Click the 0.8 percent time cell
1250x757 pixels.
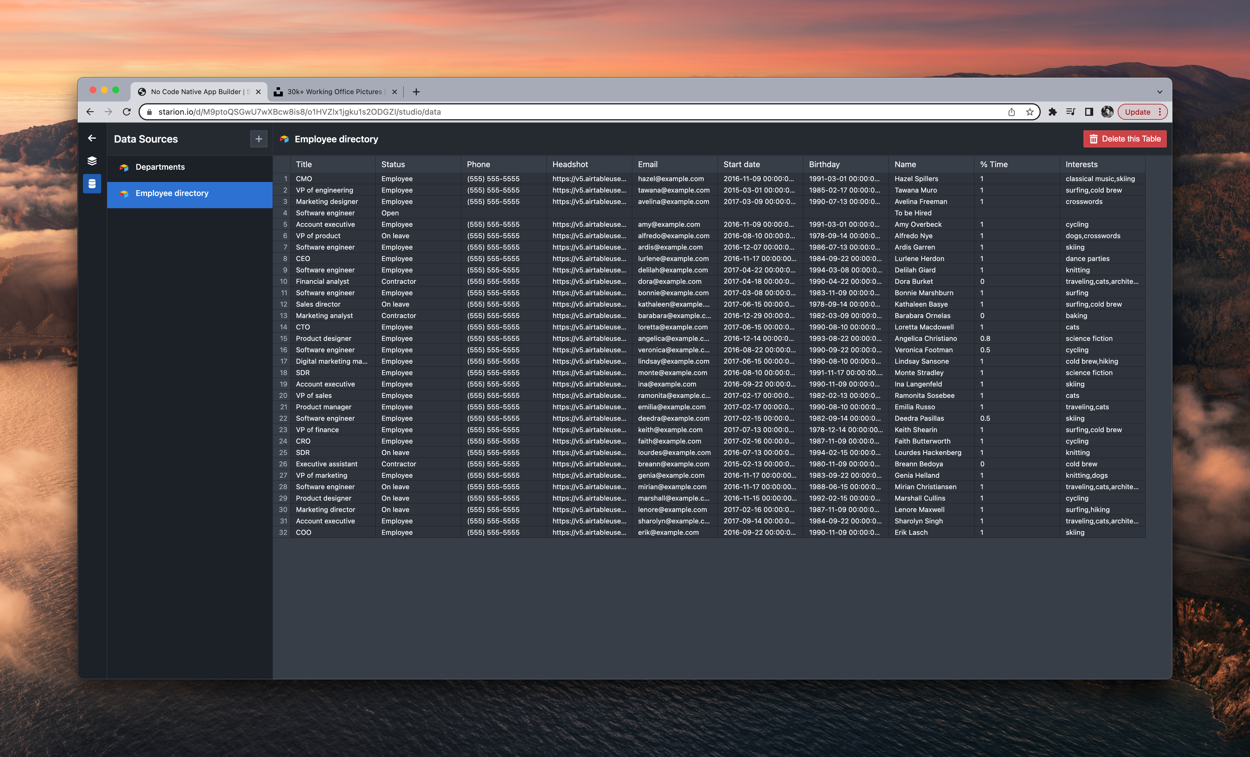(1017, 338)
